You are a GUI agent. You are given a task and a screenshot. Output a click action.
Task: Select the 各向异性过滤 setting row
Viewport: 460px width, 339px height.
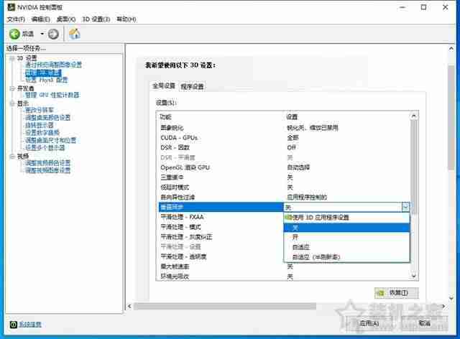pyautogui.click(x=284, y=197)
